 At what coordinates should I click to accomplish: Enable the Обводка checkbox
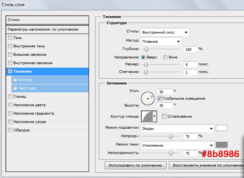tap(10, 130)
